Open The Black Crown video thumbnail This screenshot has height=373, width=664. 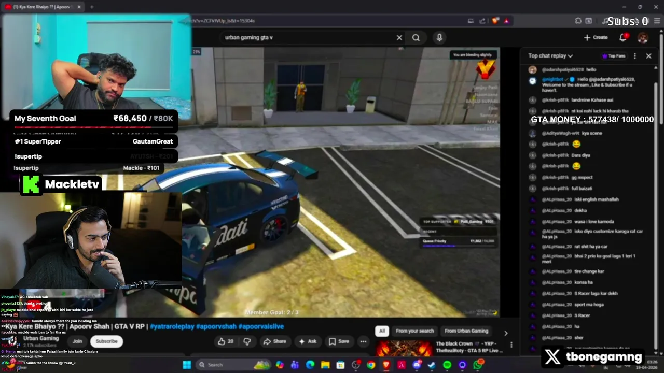coord(404,349)
